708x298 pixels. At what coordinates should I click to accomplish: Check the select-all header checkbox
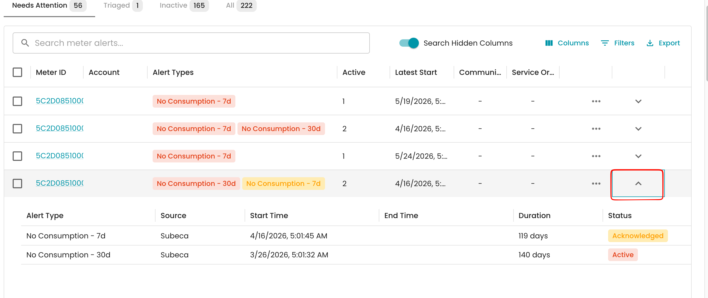click(x=17, y=72)
